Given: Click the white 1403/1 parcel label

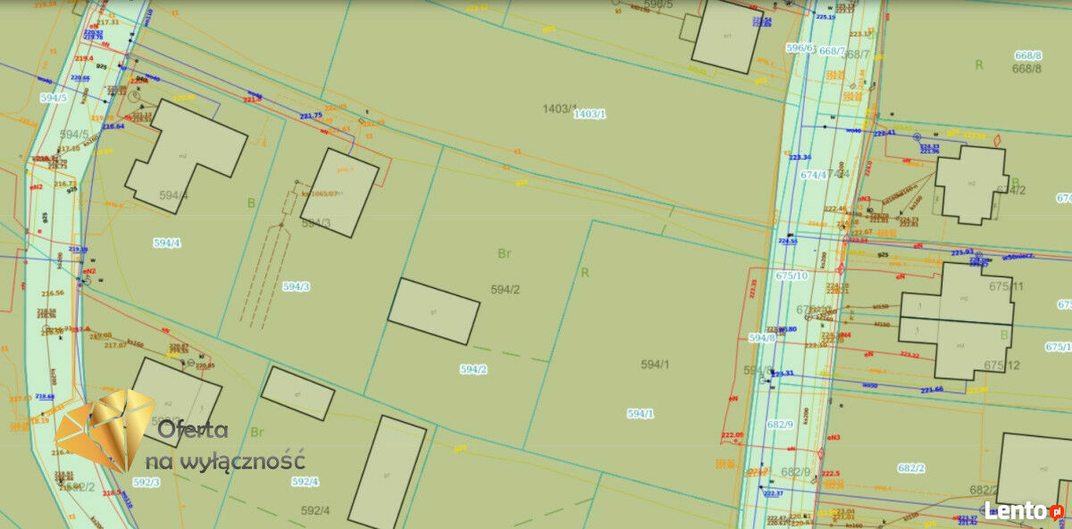Looking at the screenshot, I should pyautogui.click(x=590, y=114).
